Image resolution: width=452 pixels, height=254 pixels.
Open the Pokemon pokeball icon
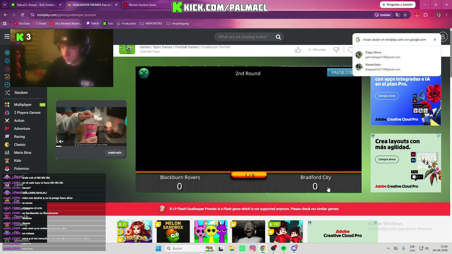[7, 169]
